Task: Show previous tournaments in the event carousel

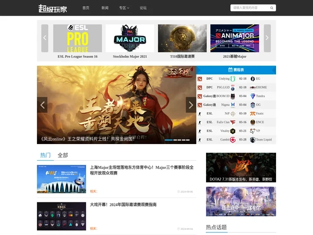Action: (45, 38)
